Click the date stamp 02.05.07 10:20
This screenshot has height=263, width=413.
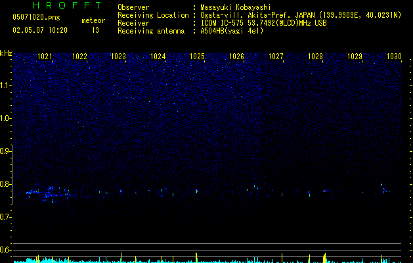click(x=40, y=30)
